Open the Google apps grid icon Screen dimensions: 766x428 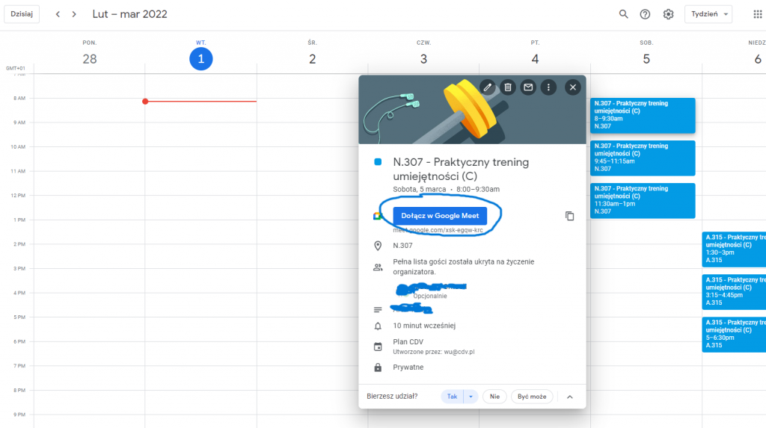pyautogui.click(x=758, y=14)
